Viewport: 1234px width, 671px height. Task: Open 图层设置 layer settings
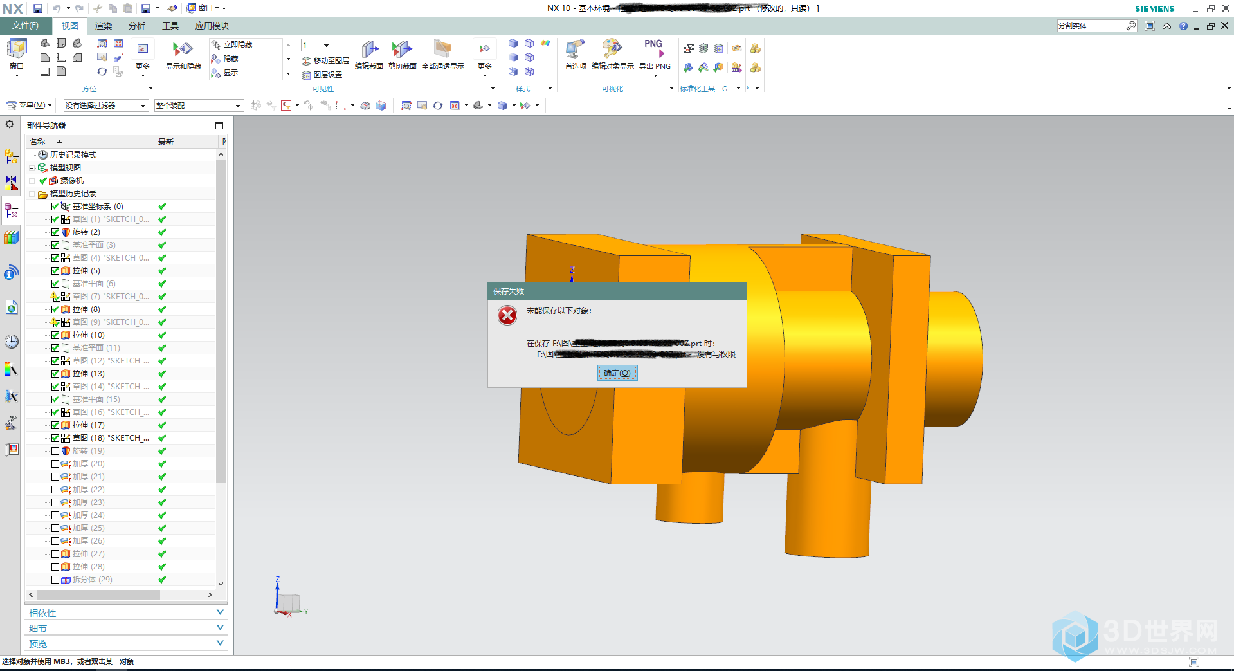[x=322, y=75]
